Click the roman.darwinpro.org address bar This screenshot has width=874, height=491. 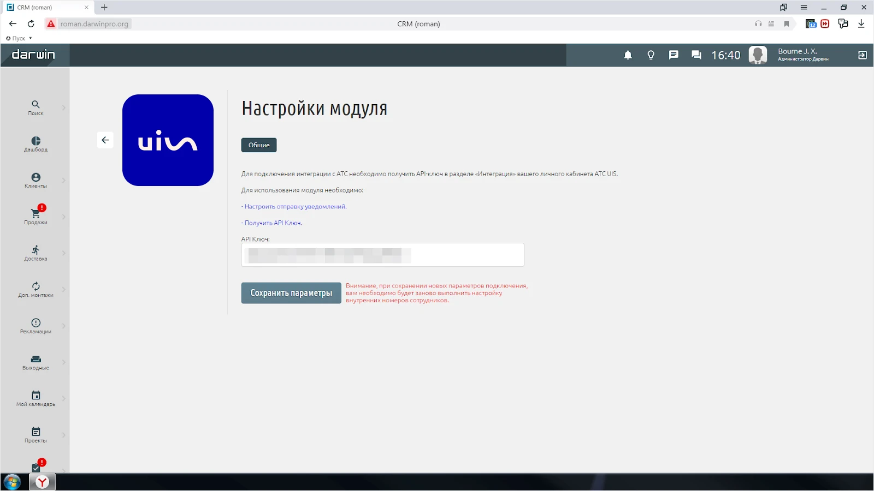click(95, 24)
